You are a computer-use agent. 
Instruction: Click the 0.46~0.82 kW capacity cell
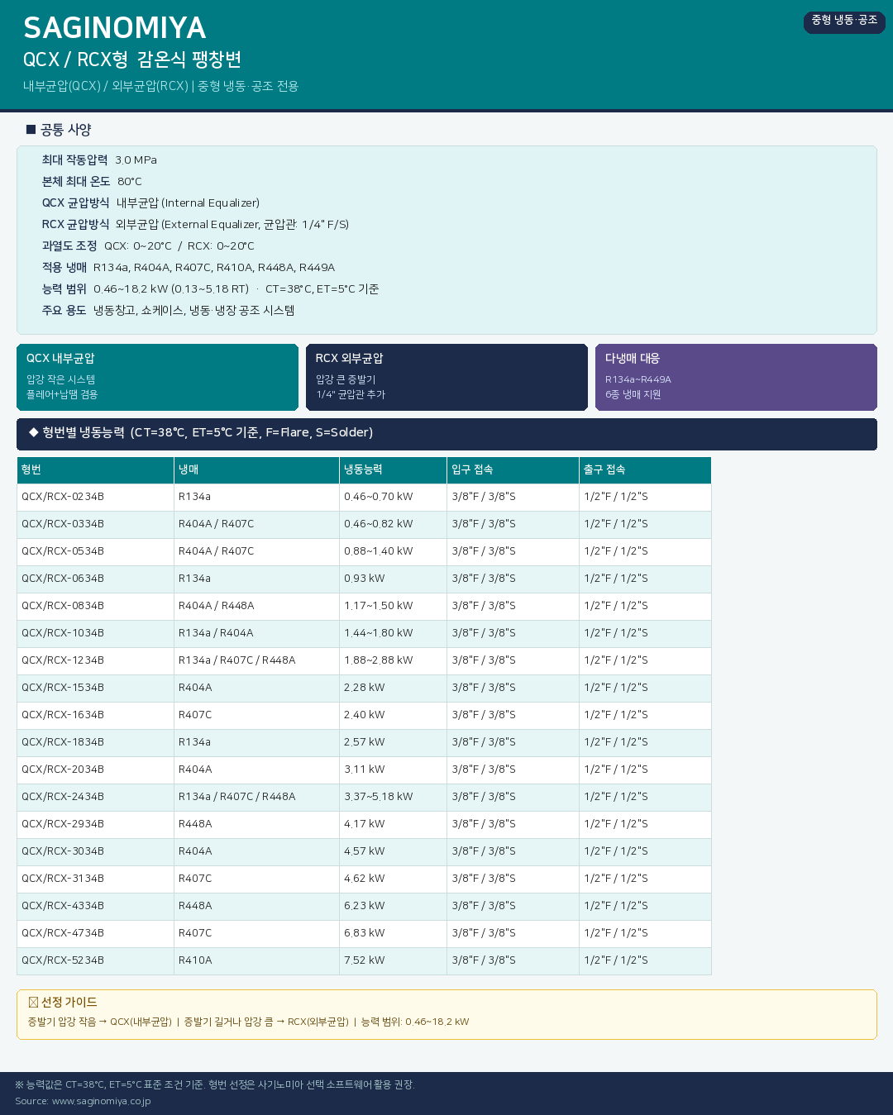coord(393,524)
